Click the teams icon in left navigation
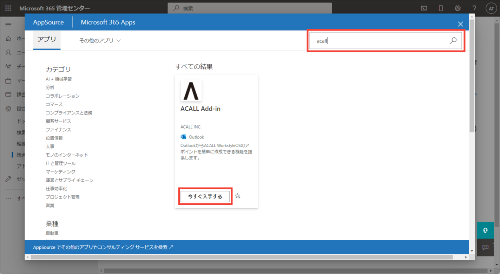 point(8,67)
